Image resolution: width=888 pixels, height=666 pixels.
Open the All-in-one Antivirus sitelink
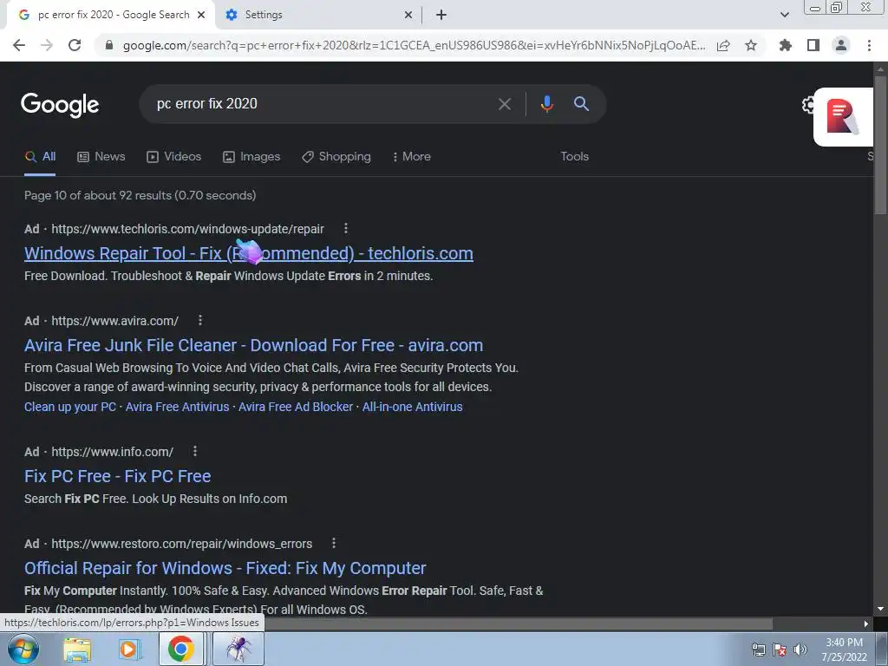[x=412, y=407]
